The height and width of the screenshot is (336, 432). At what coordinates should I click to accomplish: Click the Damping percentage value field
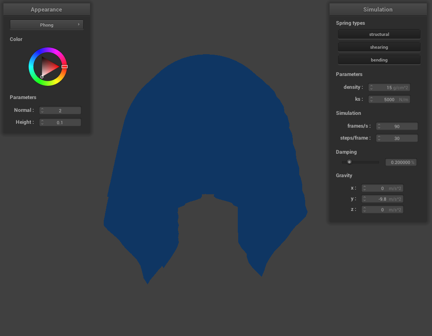click(400, 162)
